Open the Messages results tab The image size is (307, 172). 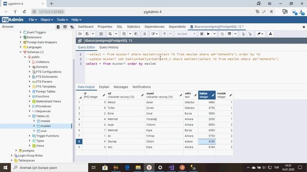click(121, 87)
